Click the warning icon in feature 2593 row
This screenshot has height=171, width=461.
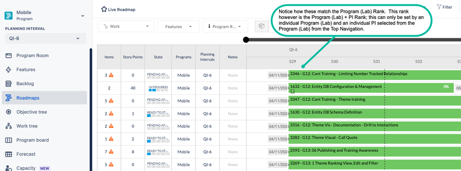(x=111, y=152)
